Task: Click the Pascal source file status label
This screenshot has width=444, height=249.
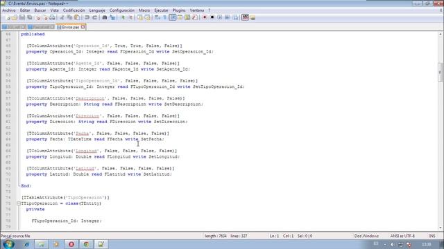Action: point(15,236)
